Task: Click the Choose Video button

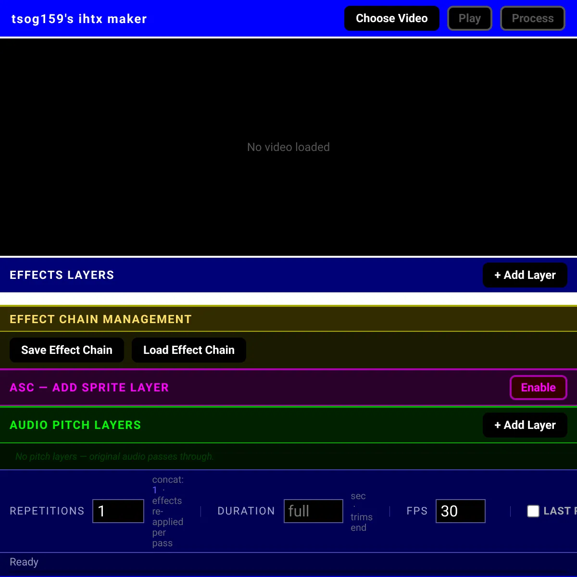Action: pos(392,18)
